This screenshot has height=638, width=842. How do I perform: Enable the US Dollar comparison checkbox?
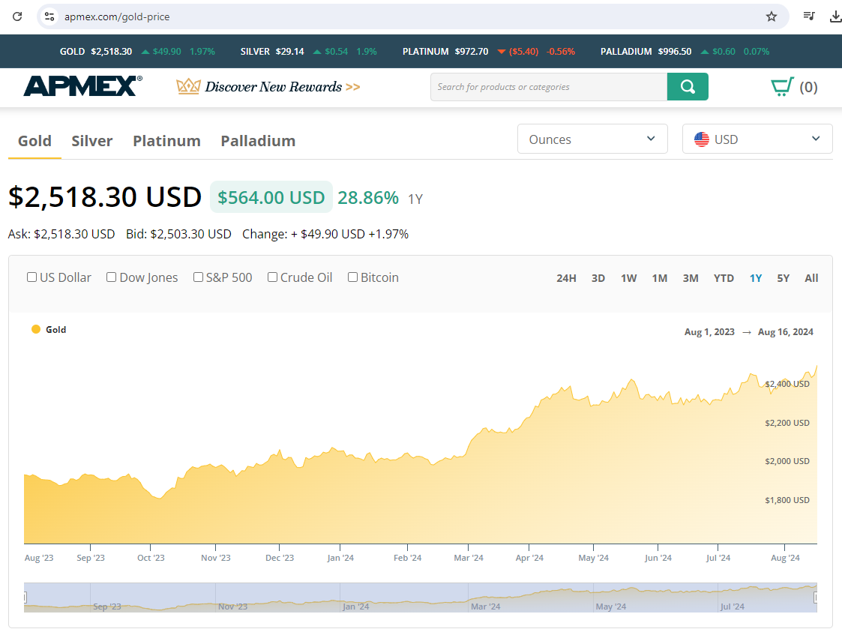click(31, 277)
